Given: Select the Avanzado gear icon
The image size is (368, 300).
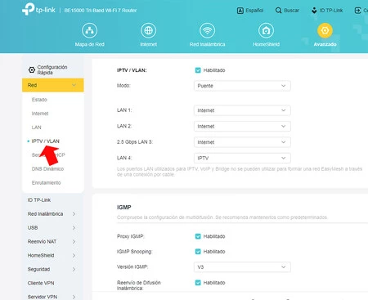Looking at the screenshot, I should tap(325, 30).
